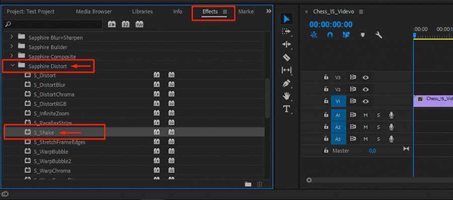Switch to Info tab
The image size is (453, 200).
click(178, 12)
